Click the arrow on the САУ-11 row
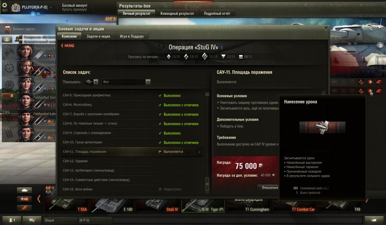The width and height of the screenshot is (386, 225). pyautogui.click(x=199, y=152)
